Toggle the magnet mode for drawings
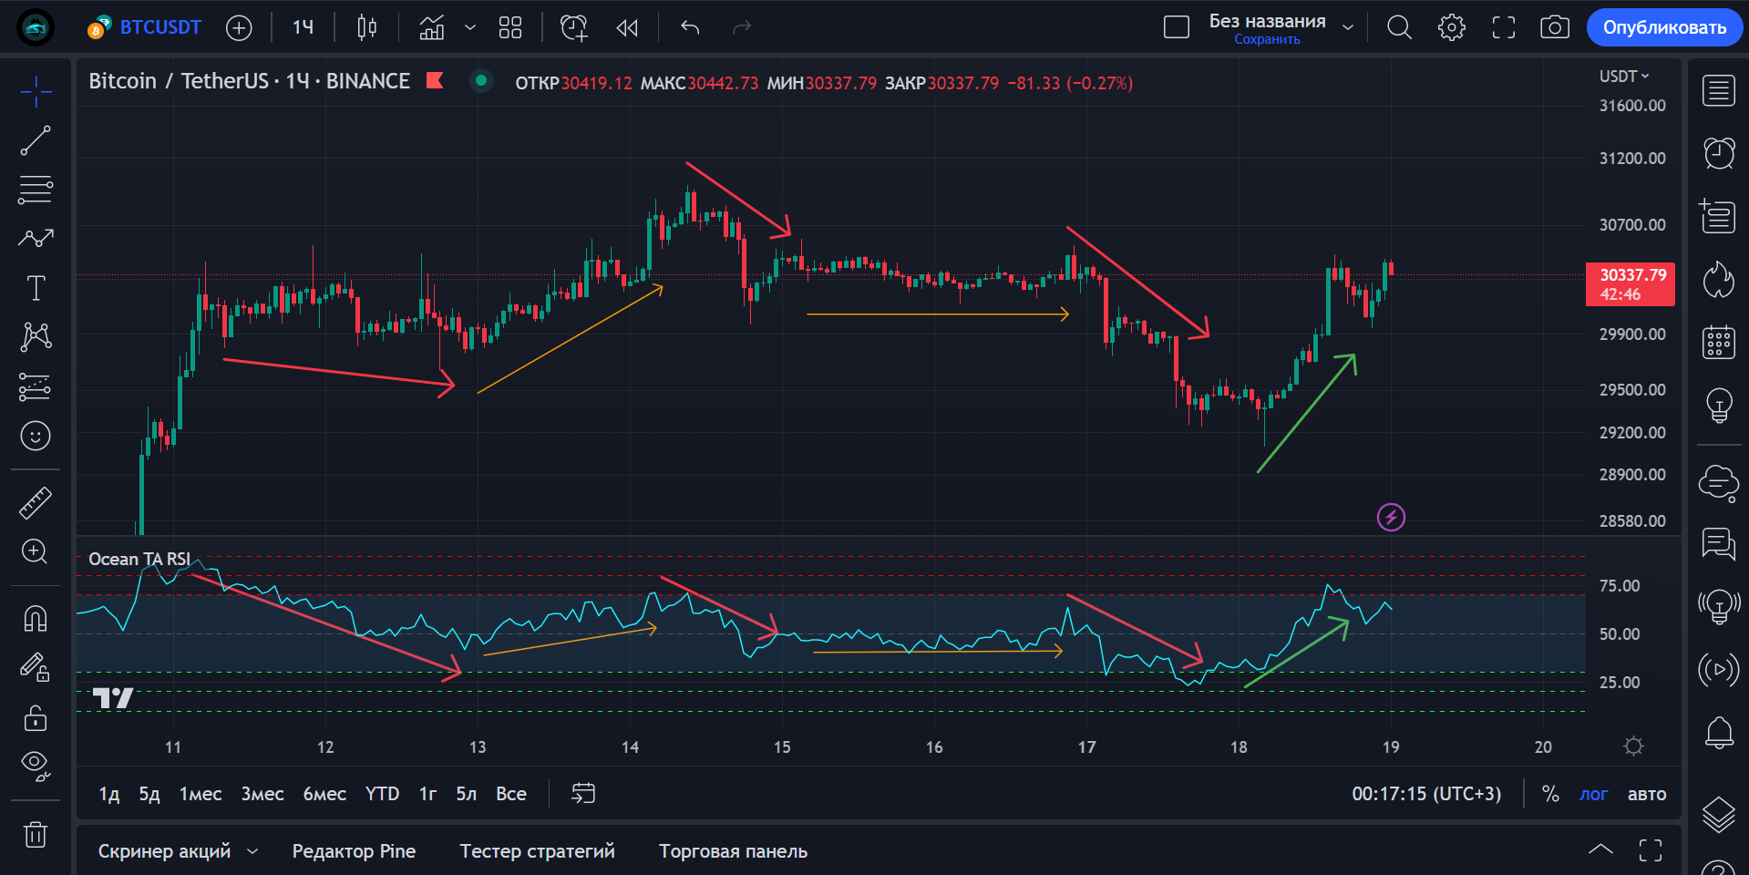The width and height of the screenshot is (1749, 875). tap(36, 619)
